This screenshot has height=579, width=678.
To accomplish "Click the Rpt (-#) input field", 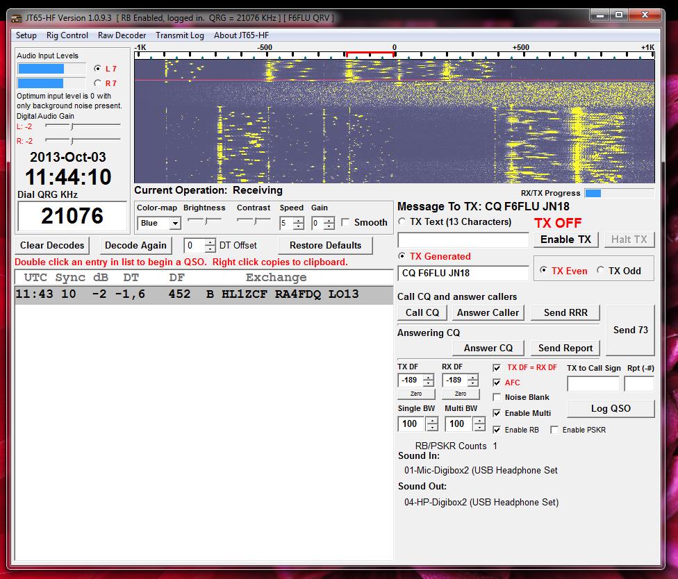I will pos(639,383).
